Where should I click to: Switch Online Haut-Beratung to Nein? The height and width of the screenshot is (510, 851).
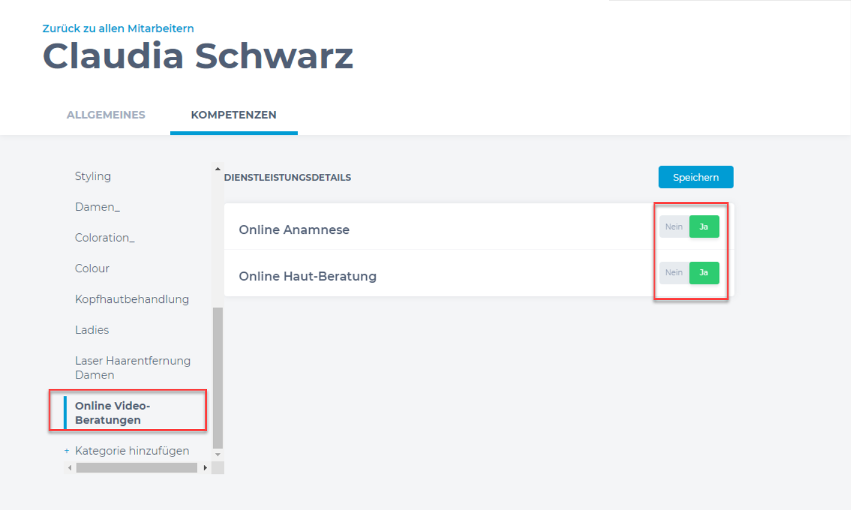pos(674,272)
